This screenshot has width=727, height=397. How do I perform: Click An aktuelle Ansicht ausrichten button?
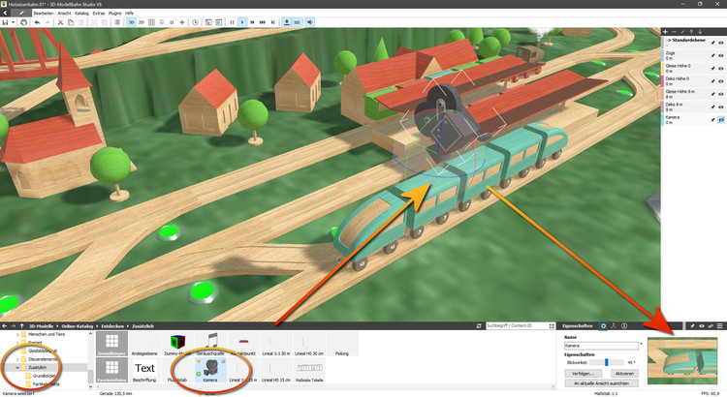601,383
